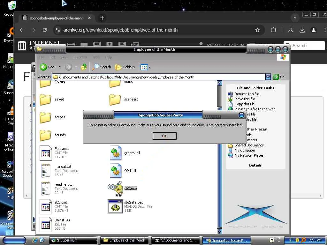The width and height of the screenshot is (327, 245).
Task: Click Copy this file task link
Action: [x=244, y=104]
